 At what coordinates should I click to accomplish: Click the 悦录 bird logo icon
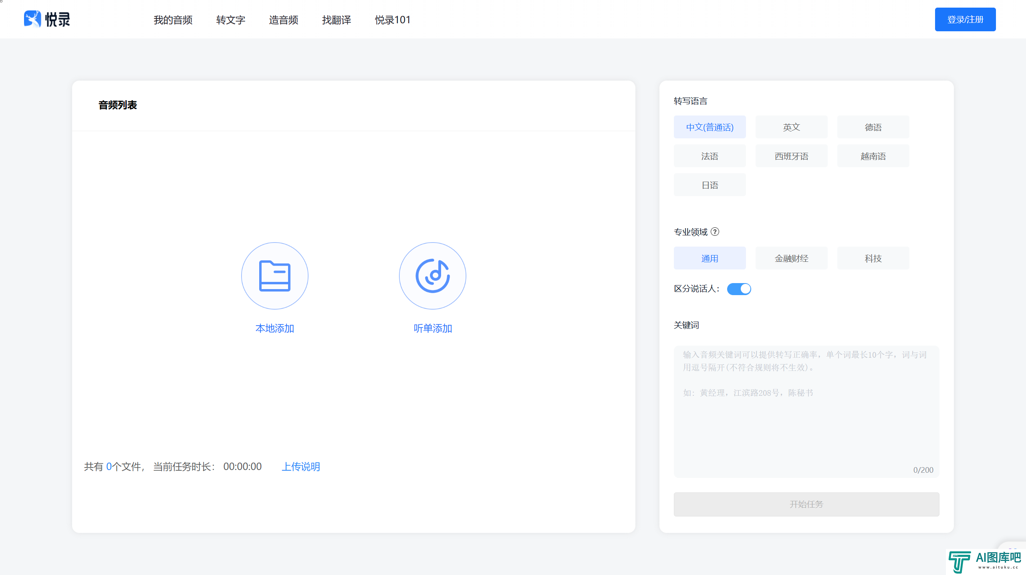[x=32, y=19]
